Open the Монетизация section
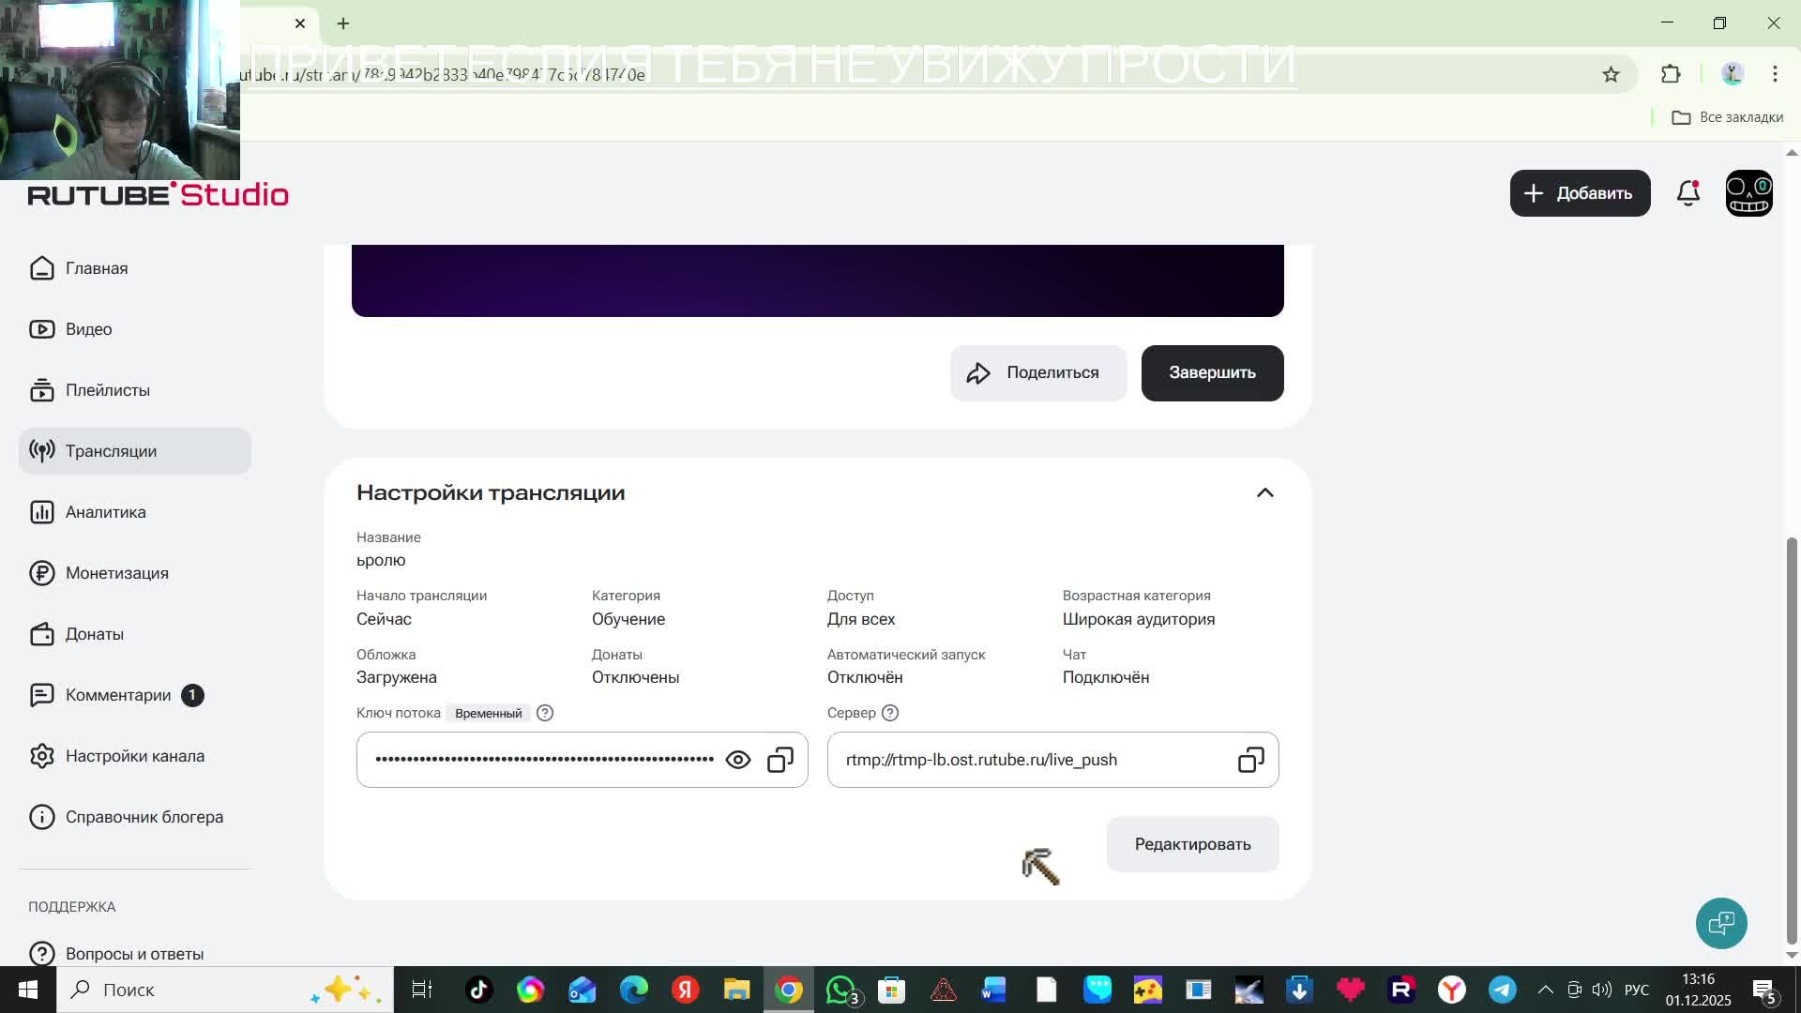Image resolution: width=1801 pixels, height=1013 pixels. [x=116, y=573]
